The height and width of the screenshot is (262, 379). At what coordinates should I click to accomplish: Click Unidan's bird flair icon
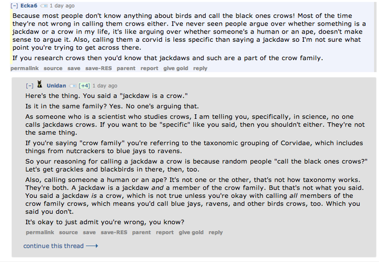40,85
